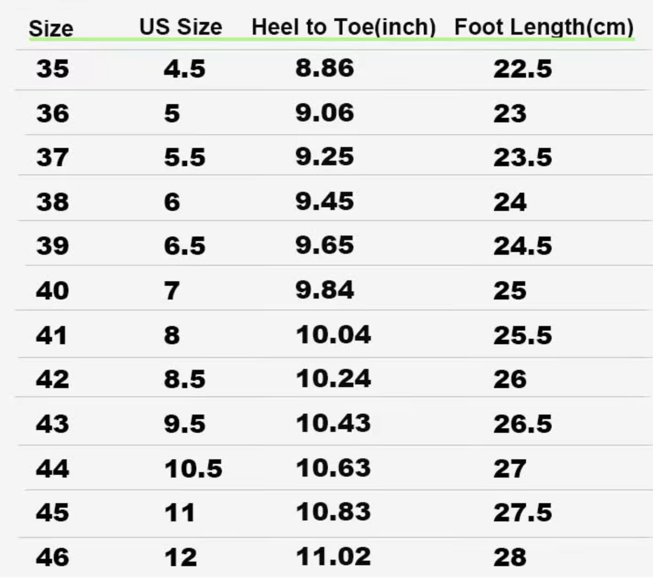
Task: Click the 25.5 cm foot length cell
Action: click(522, 335)
